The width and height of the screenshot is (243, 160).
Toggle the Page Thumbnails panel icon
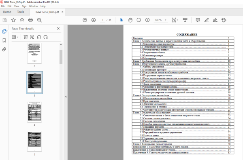pyautogui.click(x=4, y=31)
